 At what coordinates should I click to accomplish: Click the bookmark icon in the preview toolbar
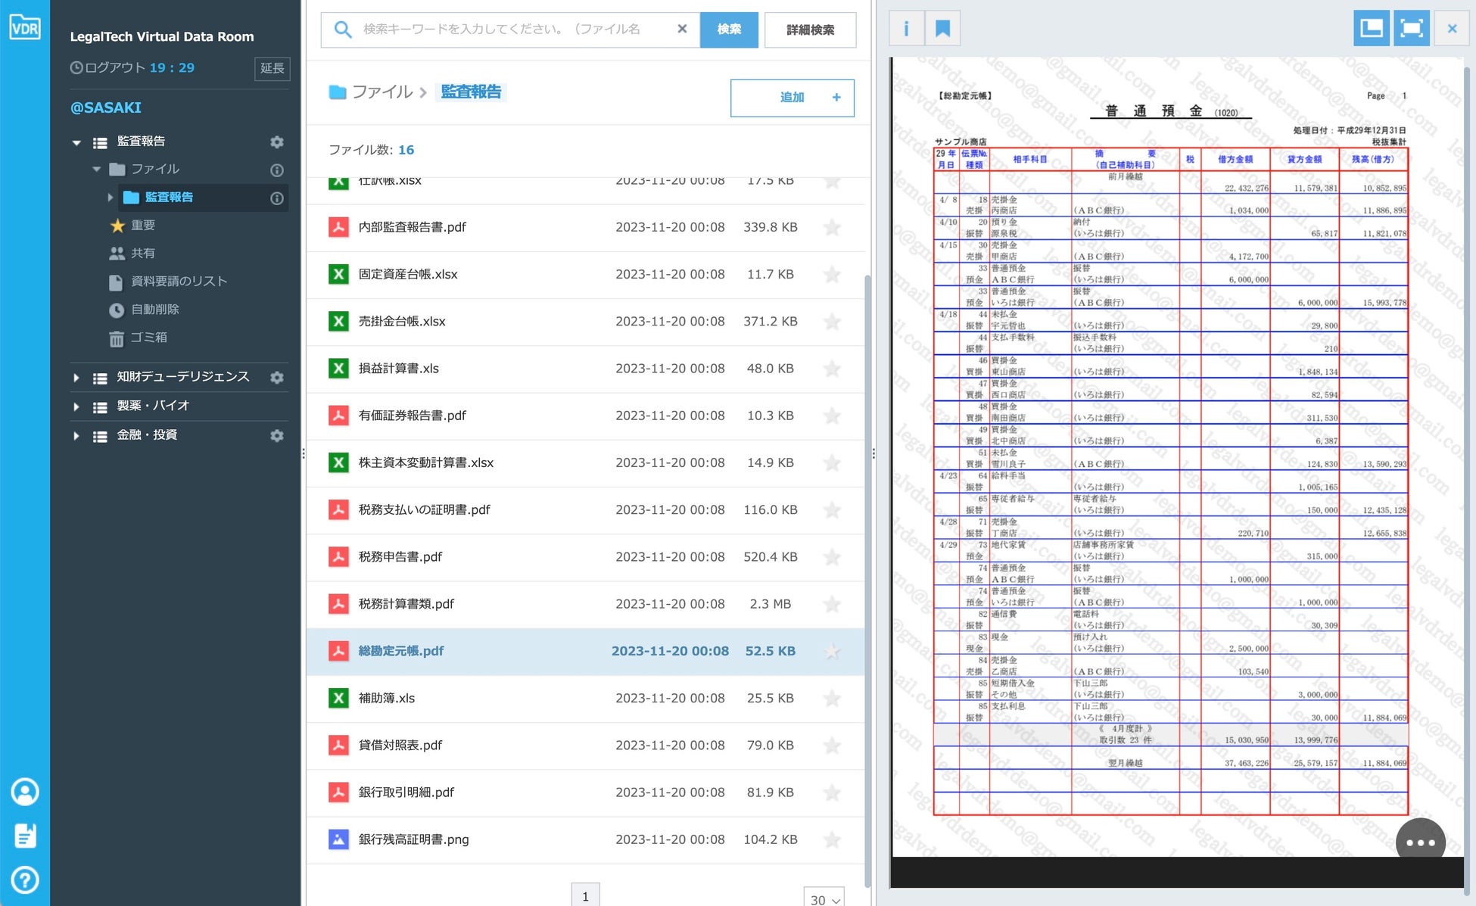click(x=942, y=29)
